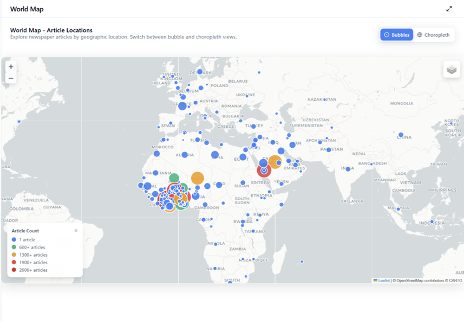464x321 pixels.
Task: Click the green 600+ articles legend swatch
Action: click(x=14, y=247)
